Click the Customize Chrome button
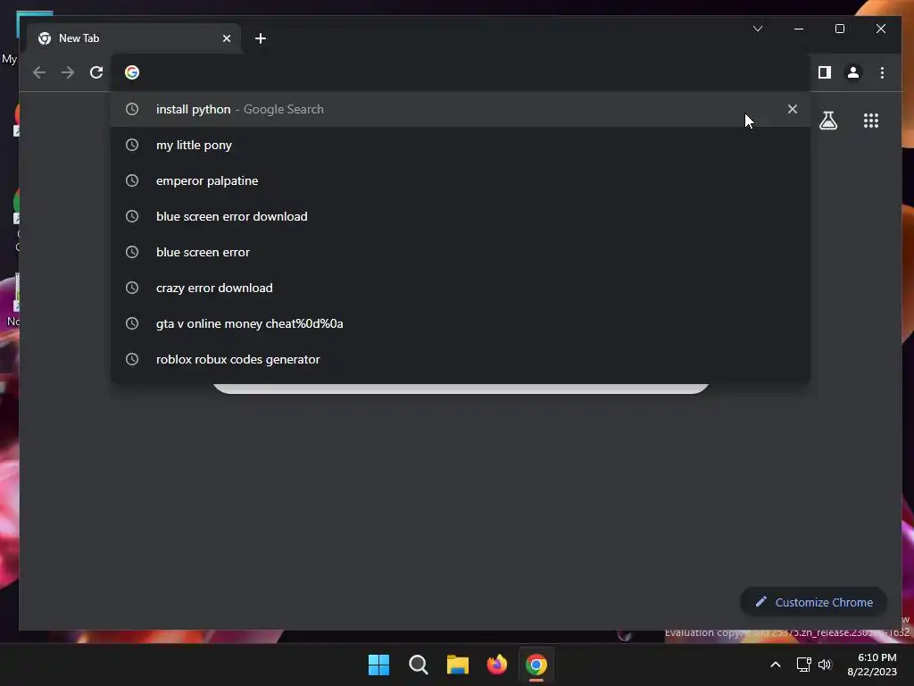Image resolution: width=914 pixels, height=686 pixels. pos(814,602)
